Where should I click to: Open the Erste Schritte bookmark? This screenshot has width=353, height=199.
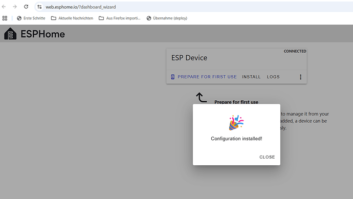[x=31, y=18]
